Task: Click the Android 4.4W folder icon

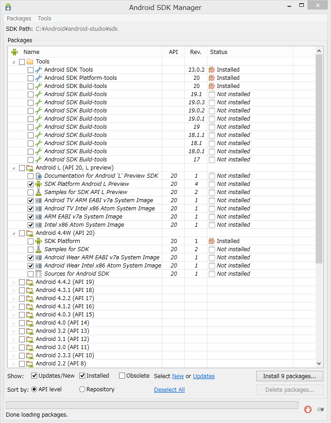Action: 30,233
